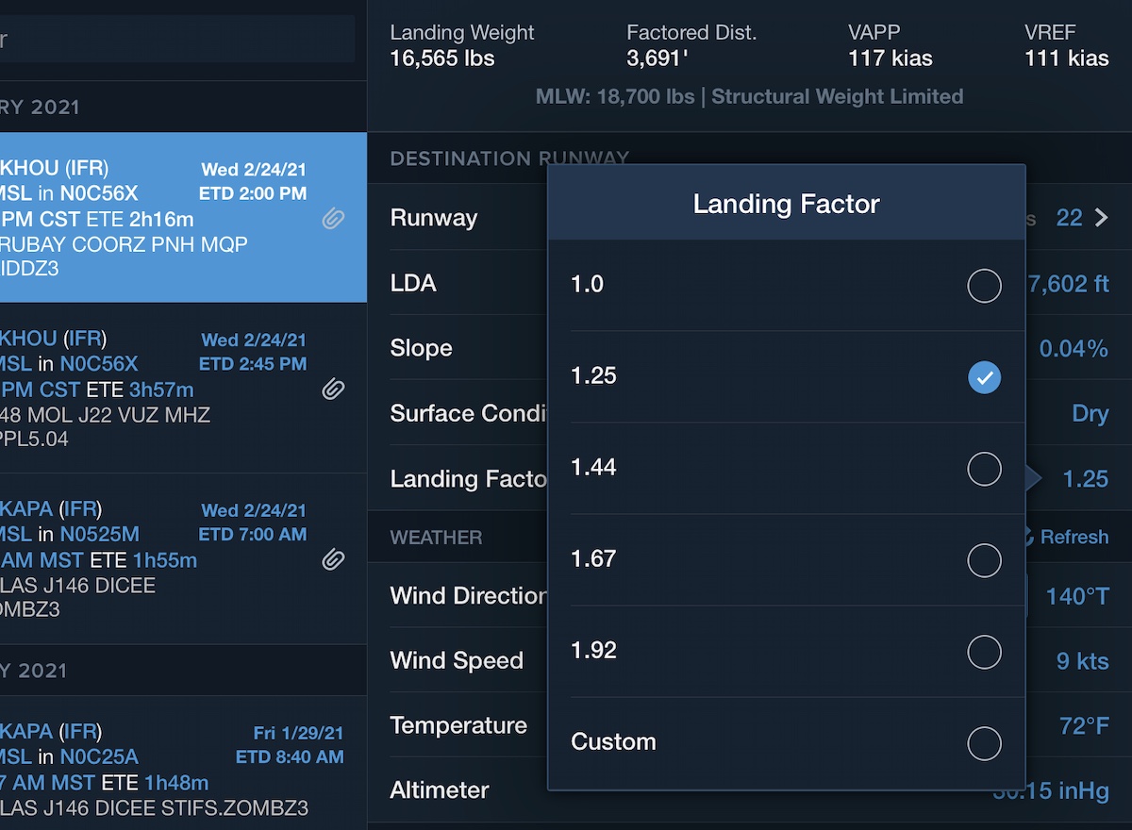1132x830 pixels.
Task: Click paperclip icon on 7:00 AM flight
Action: (x=332, y=560)
